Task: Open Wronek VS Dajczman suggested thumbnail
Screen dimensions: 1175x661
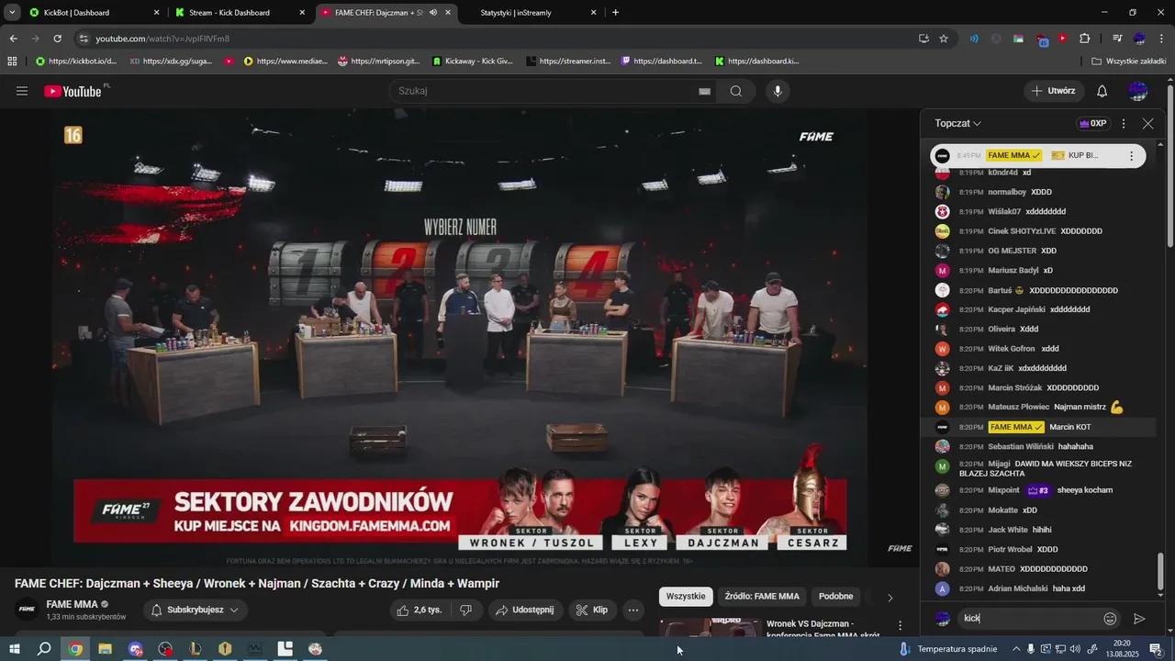Action: (x=710, y=628)
